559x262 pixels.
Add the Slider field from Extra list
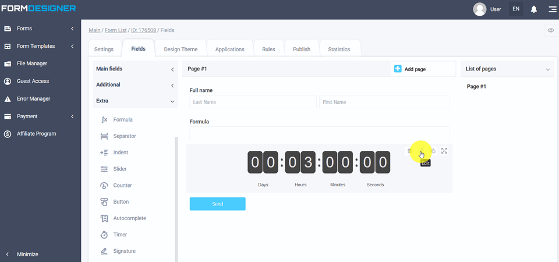(x=121, y=169)
